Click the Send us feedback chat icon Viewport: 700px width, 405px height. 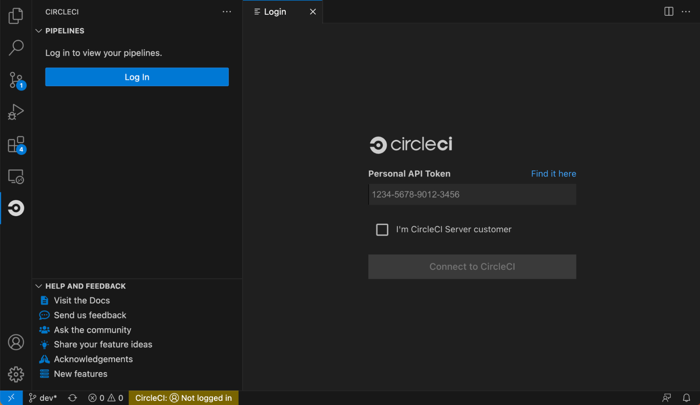44,315
